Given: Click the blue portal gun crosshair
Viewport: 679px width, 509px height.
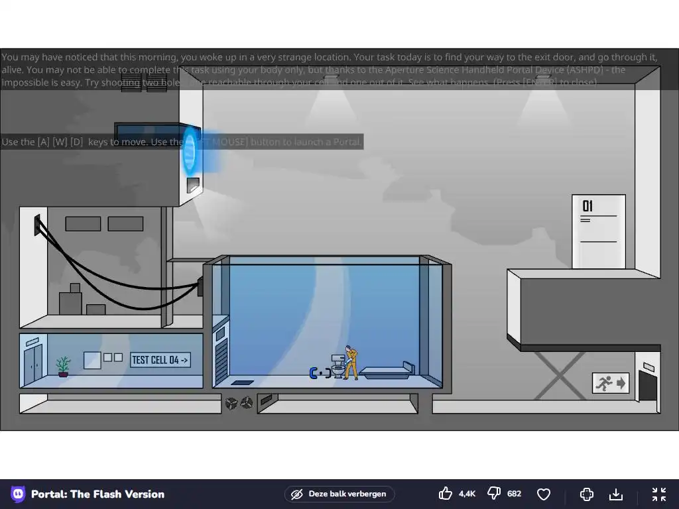Looking at the screenshot, I should pyautogui.click(x=320, y=372).
